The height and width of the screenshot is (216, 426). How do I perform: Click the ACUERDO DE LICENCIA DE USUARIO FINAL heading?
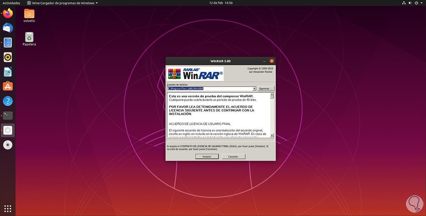200,124
